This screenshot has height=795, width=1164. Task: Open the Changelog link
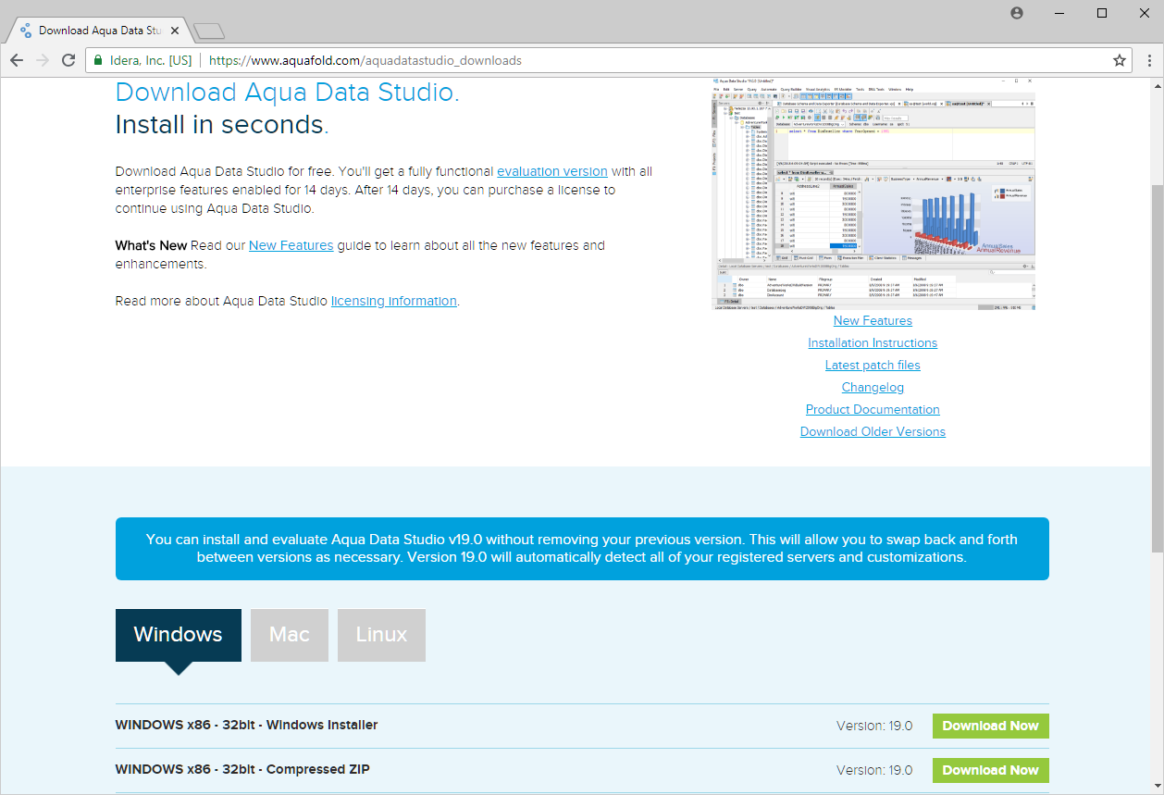point(873,387)
